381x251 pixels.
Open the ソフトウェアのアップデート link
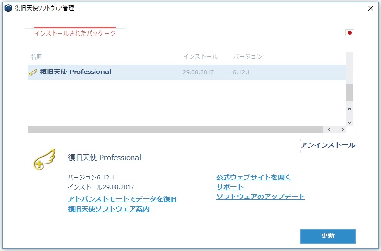click(x=261, y=197)
